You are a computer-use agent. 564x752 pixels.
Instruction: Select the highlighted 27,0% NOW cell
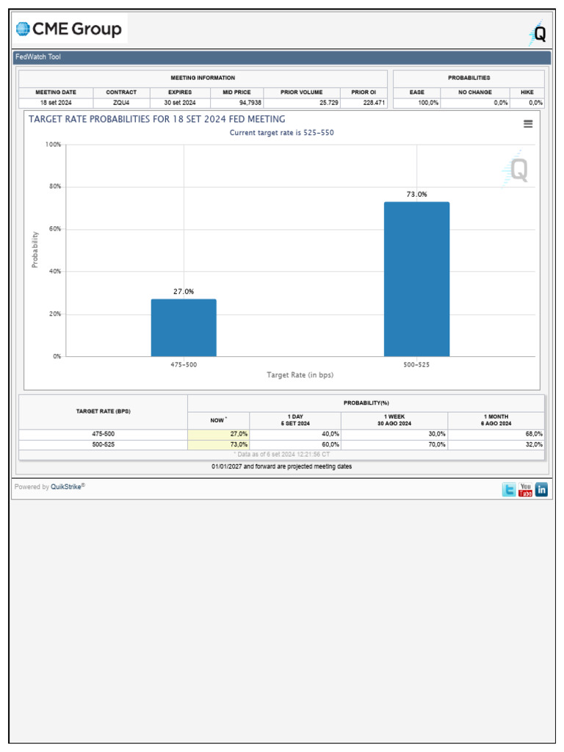tap(219, 434)
